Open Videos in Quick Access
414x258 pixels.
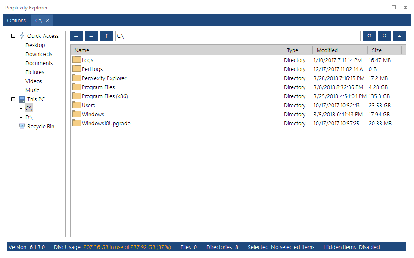(34, 81)
